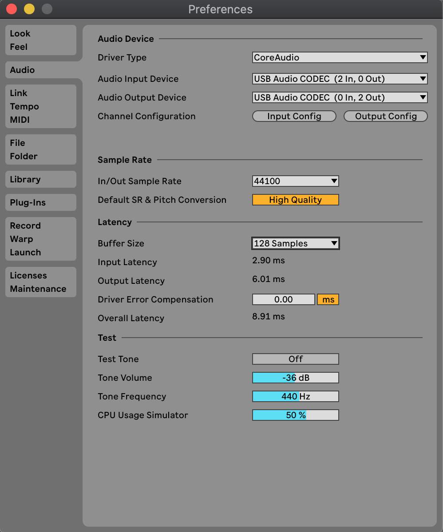This screenshot has height=532, width=443.
Task: Toggle the orange ms unit button
Action: point(328,299)
